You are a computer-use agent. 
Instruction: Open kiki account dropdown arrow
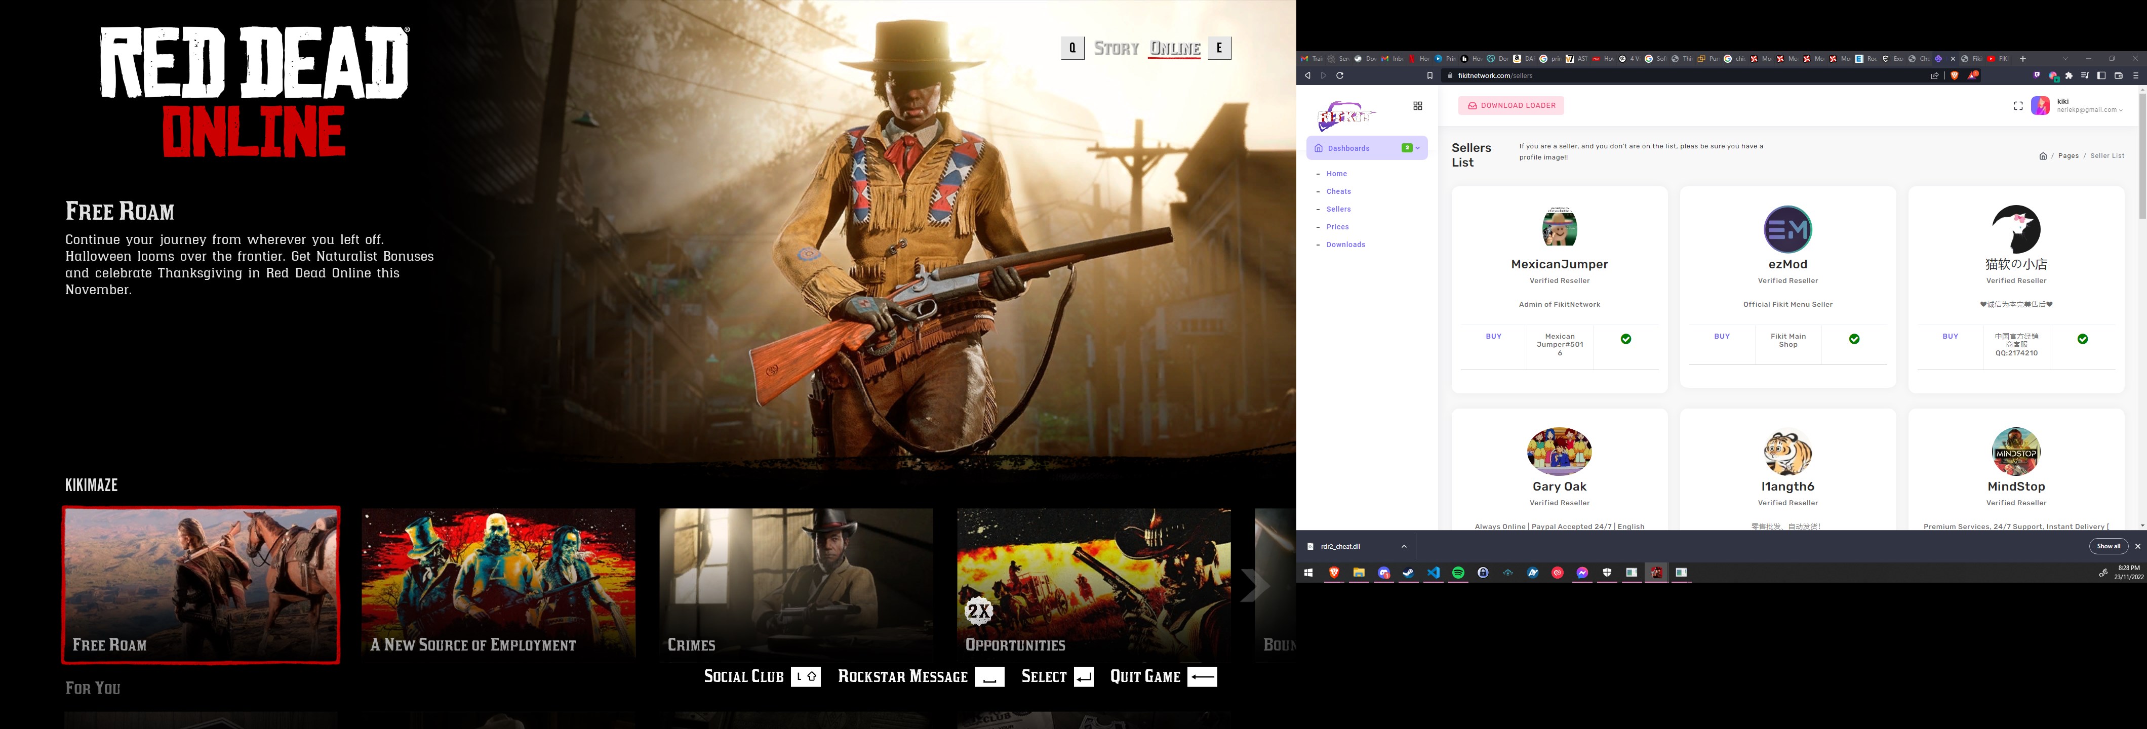click(2120, 110)
